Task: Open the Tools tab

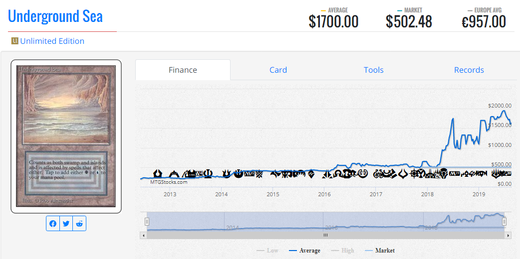Action: [x=373, y=70]
